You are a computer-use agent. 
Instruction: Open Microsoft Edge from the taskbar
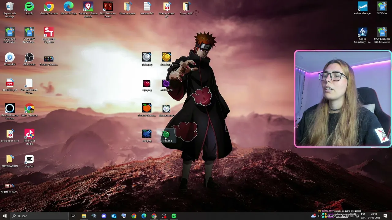pyautogui.click(x=144, y=216)
